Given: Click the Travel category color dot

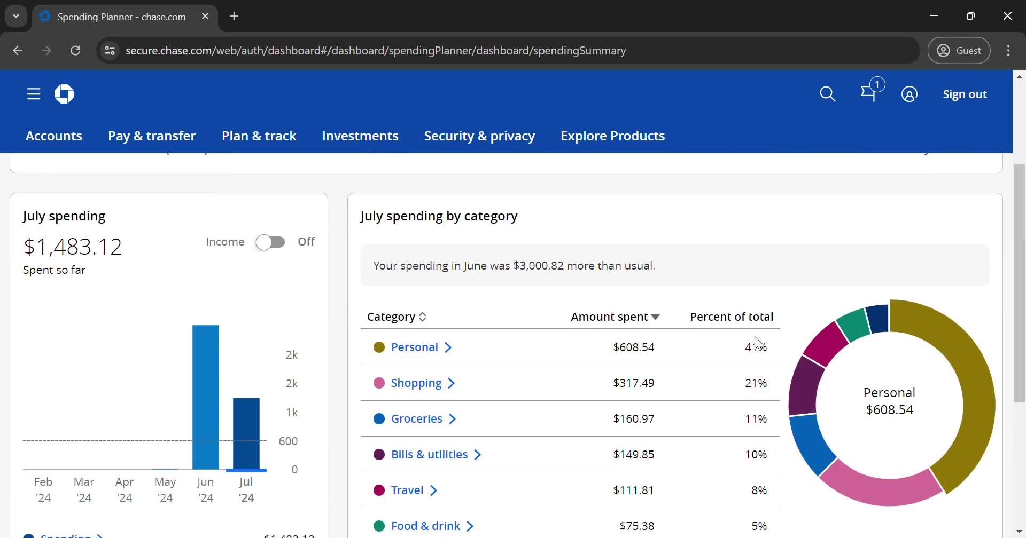Looking at the screenshot, I should tap(380, 490).
